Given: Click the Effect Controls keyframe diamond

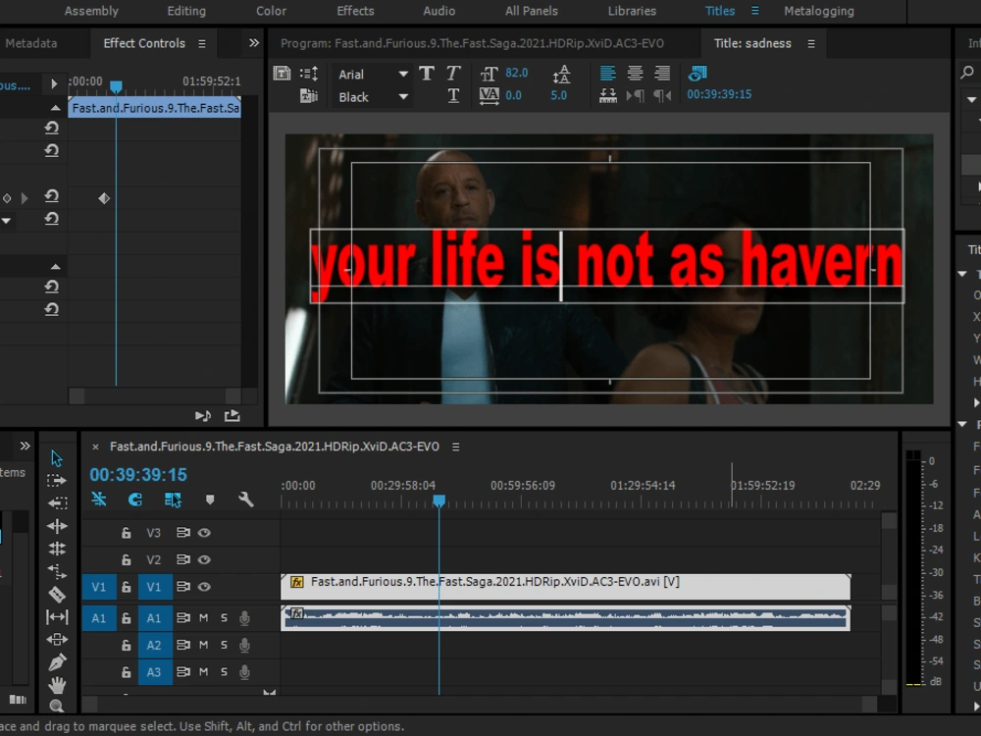Looking at the screenshot, I should (105, 198).
